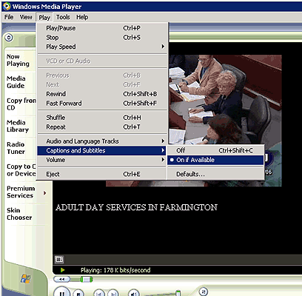Open the Copy from CD tab
This screenshot has width=302, height=296.
pos(21,104)
